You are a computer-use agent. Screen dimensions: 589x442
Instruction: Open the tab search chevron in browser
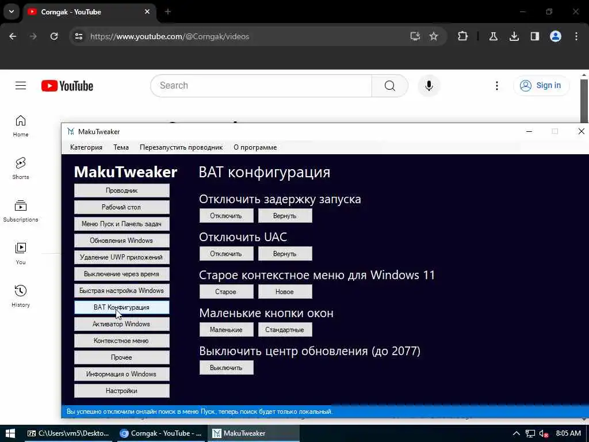click(12, 12)
